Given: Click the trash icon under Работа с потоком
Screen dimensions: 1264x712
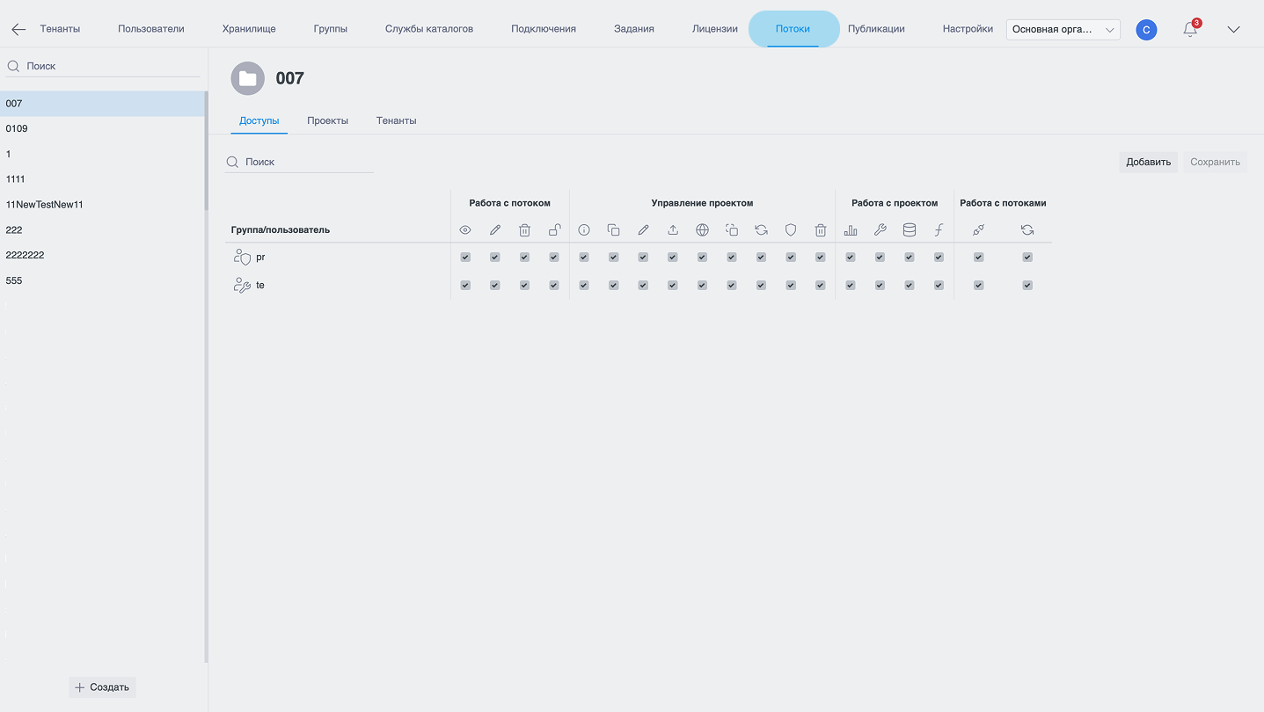Looking at the screenshot, I should [524, 230].
